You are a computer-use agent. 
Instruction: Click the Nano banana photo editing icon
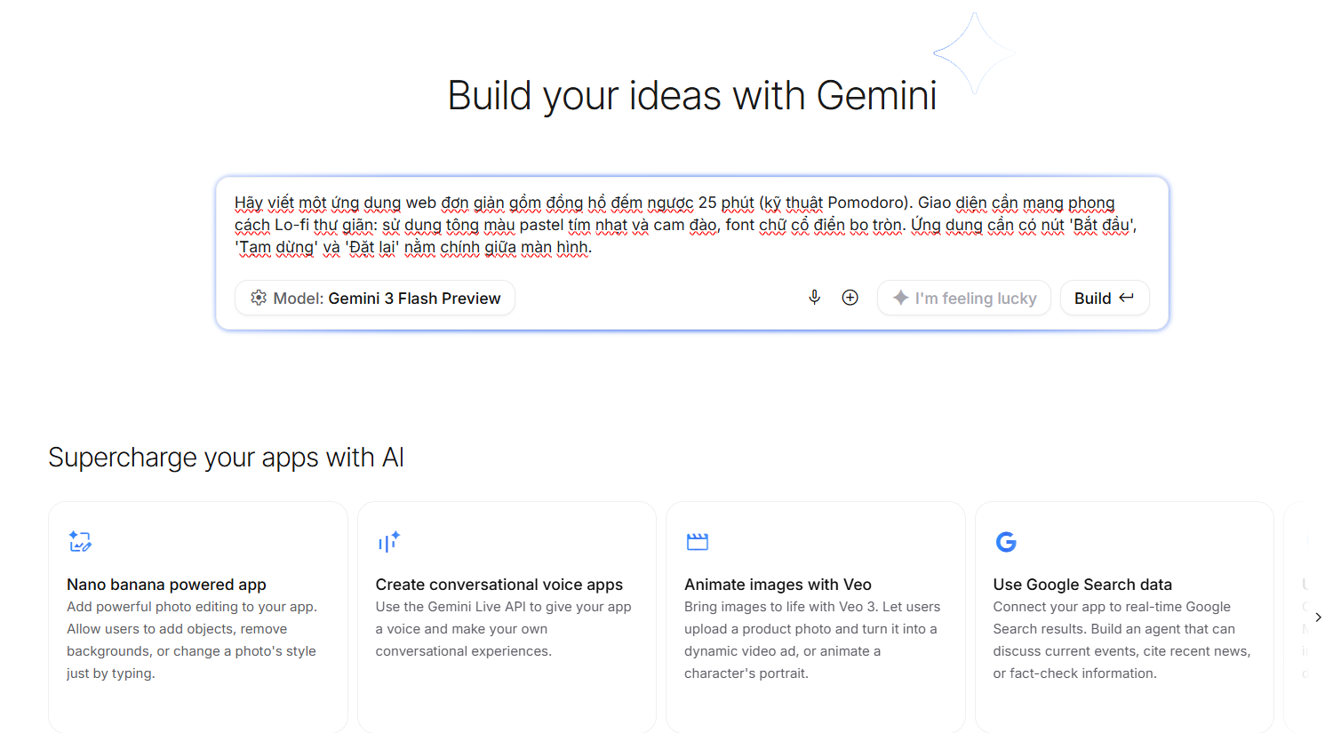tap(80, 541)
